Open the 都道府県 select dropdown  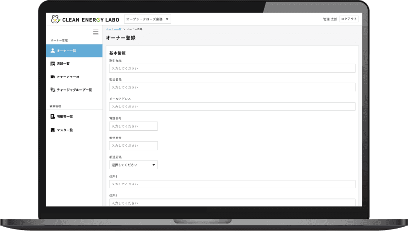[133, 165]
